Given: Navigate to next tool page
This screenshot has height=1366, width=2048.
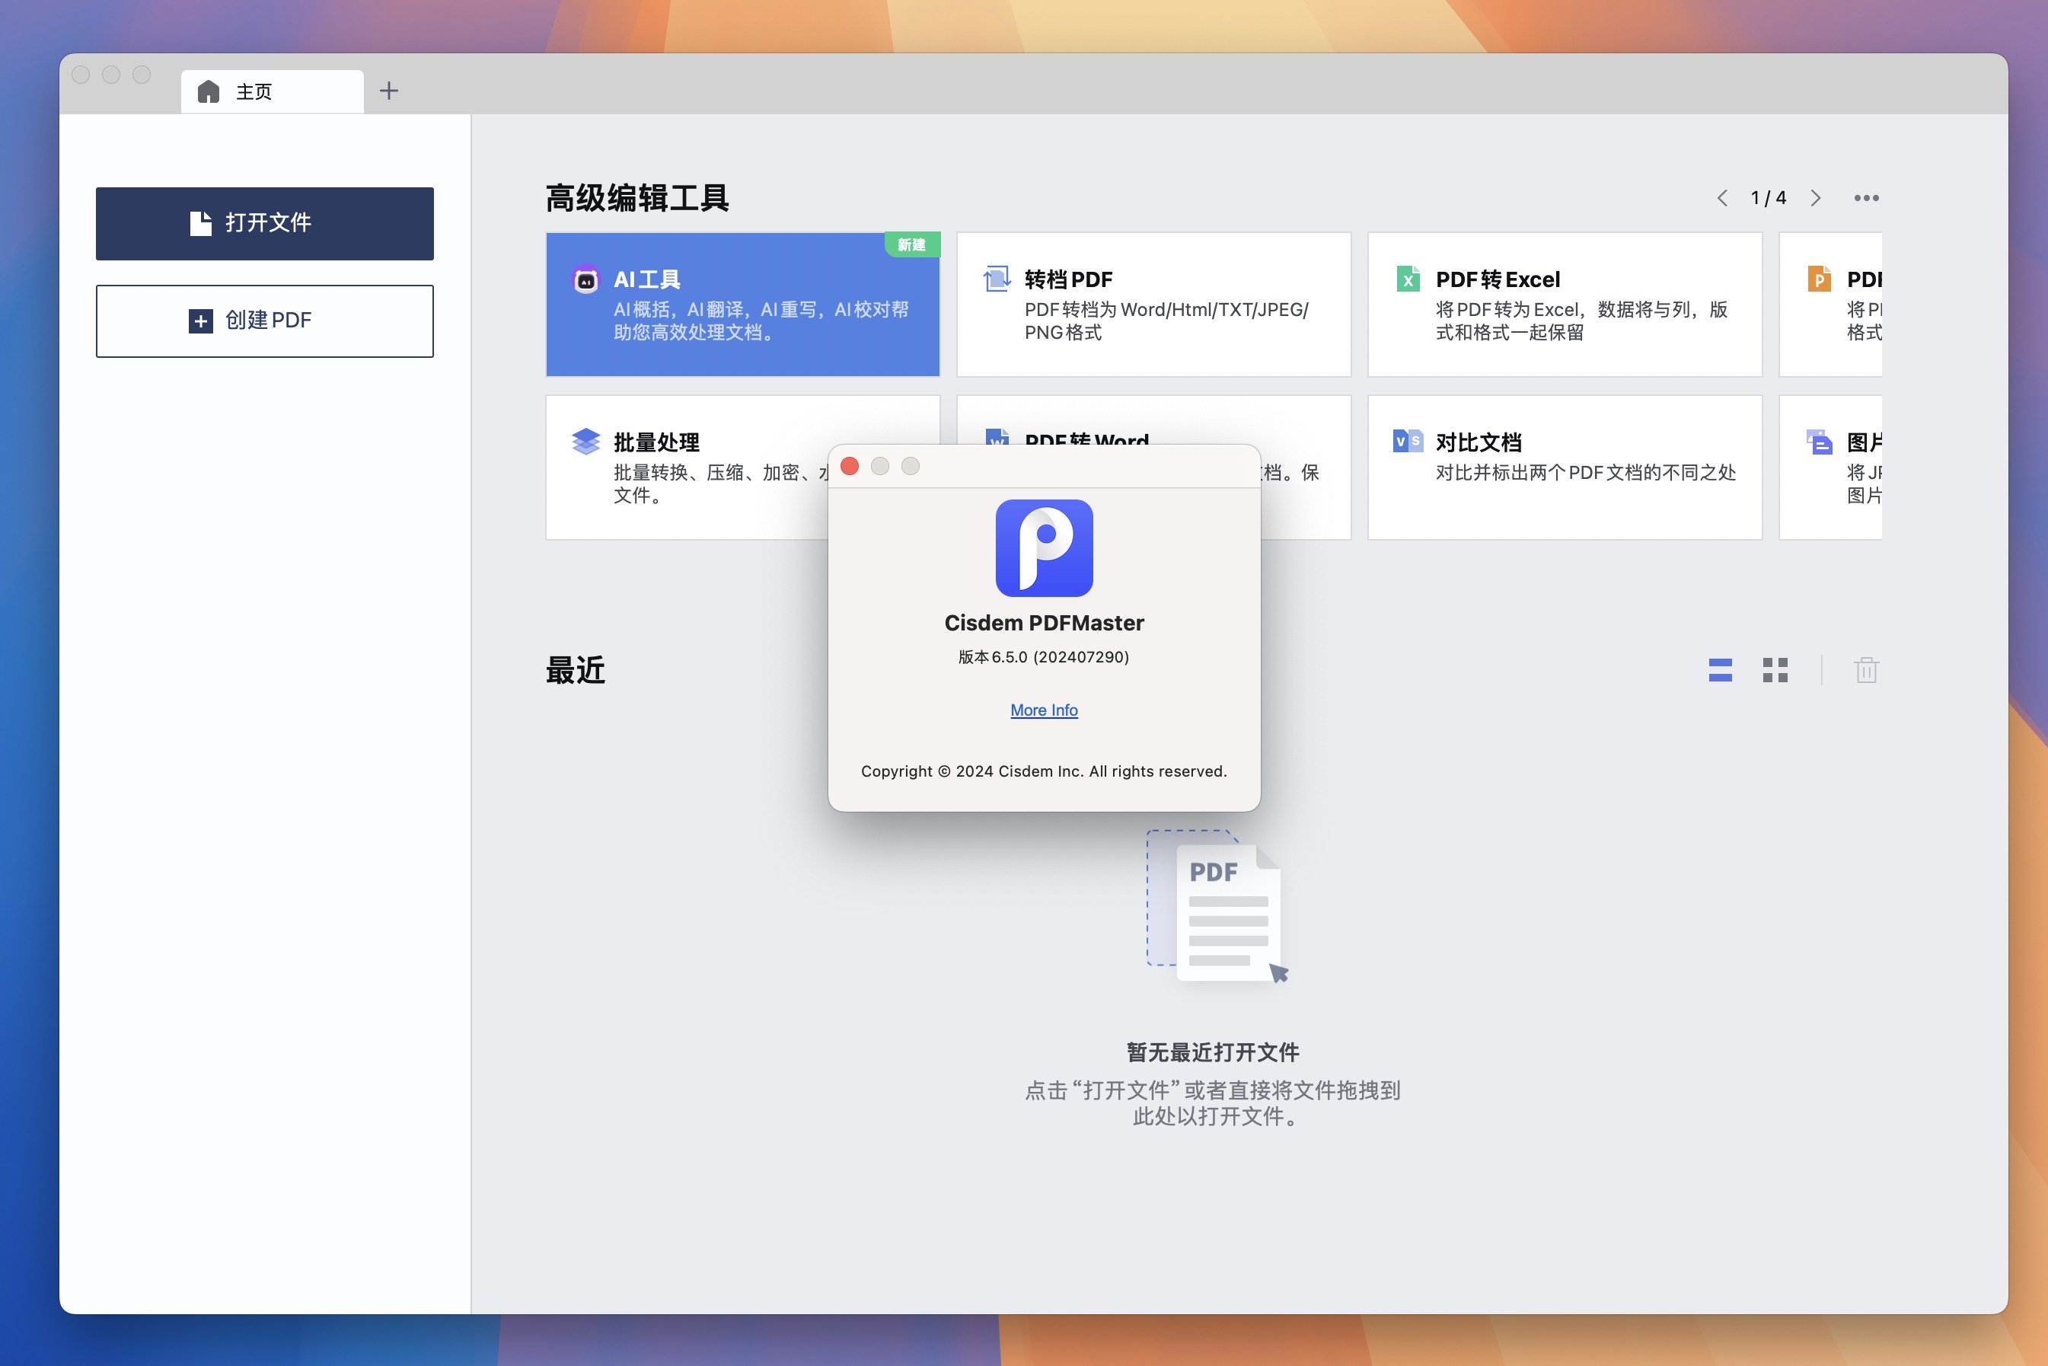Looking at the screenshot, I should pos(1815,196).
